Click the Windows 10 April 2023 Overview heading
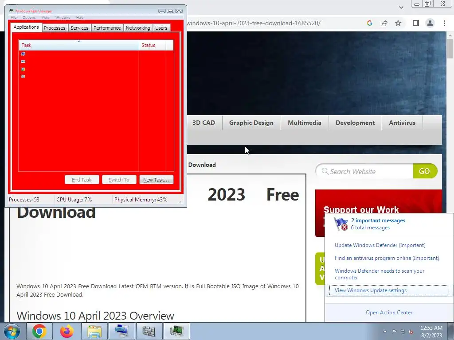The height and width of the screenshot is (340, 454). point(95,316)
